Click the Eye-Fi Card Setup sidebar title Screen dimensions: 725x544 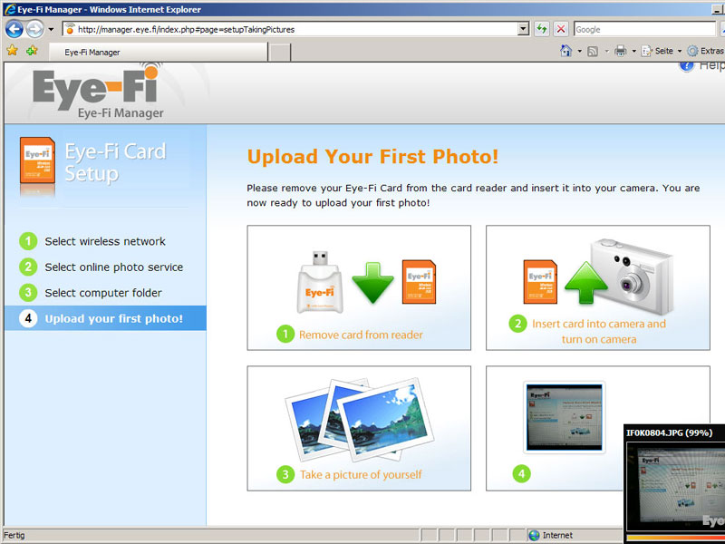pyautogui.click(x=115, y=162)
